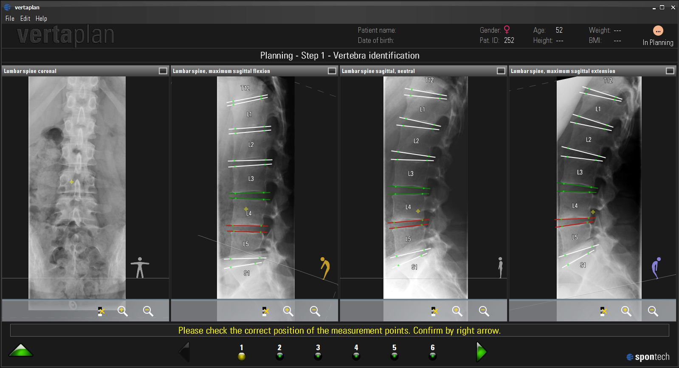Reset markers in sagittal flexion view

point(265,311)
